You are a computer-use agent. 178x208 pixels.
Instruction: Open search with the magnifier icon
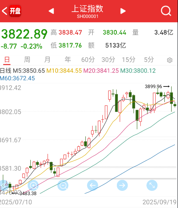166,11
